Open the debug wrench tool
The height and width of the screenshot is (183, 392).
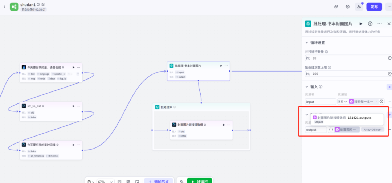coord(182,182)
